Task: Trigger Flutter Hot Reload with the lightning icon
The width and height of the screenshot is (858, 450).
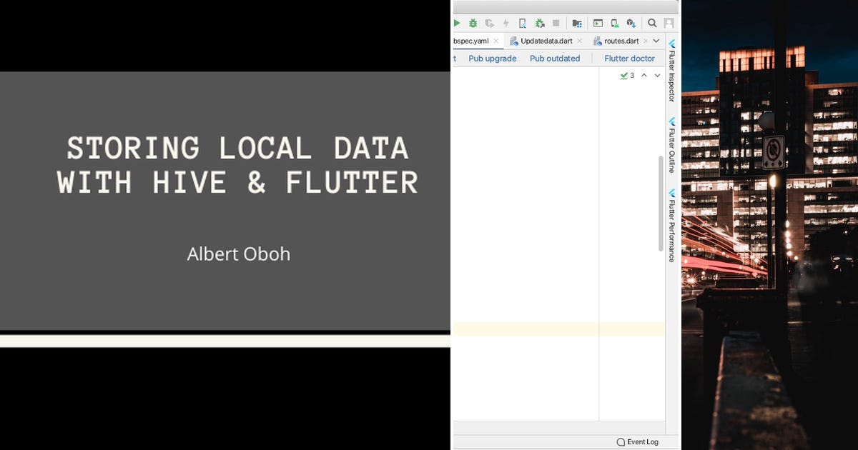Action: [x=506, y=23]
